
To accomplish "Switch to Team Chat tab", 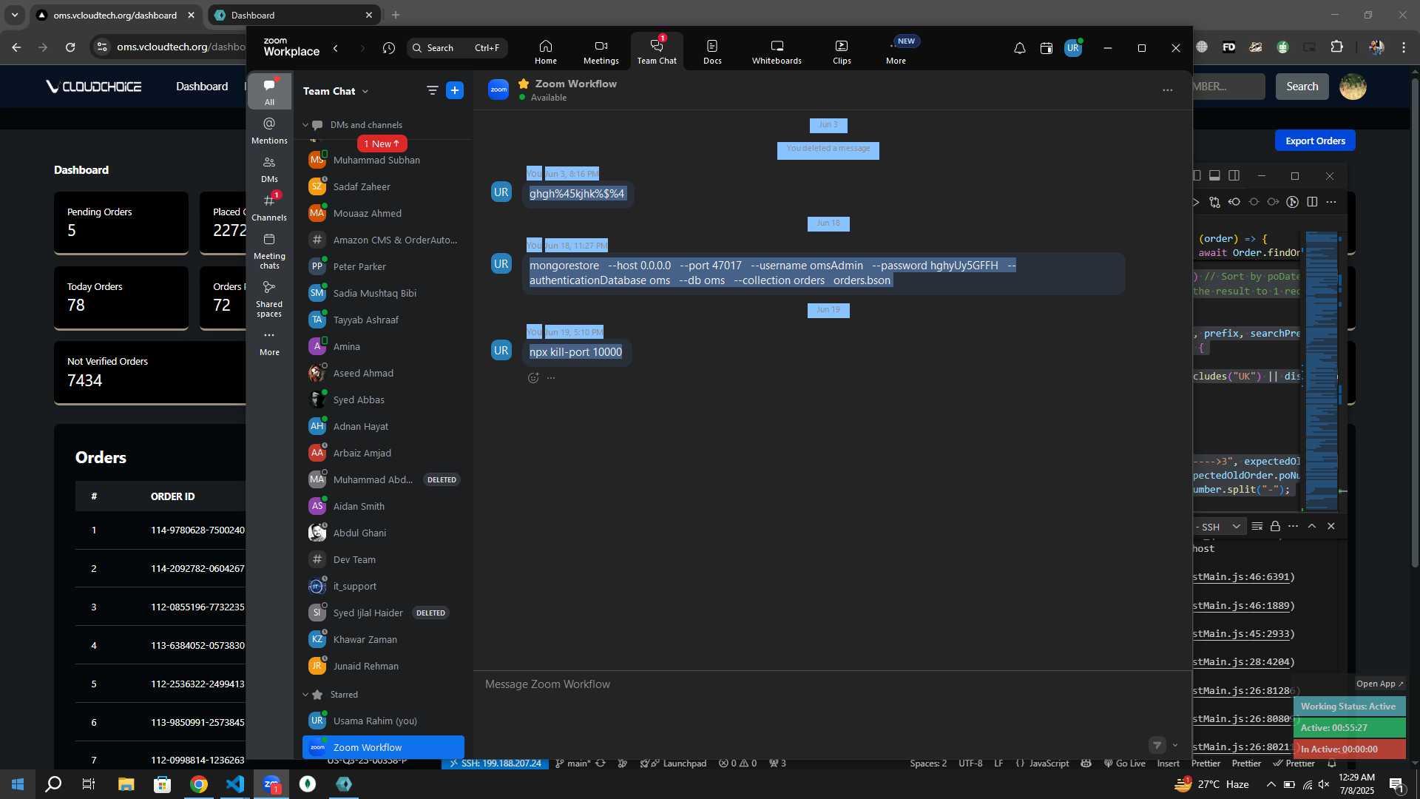I will click(x=657, y=52).
